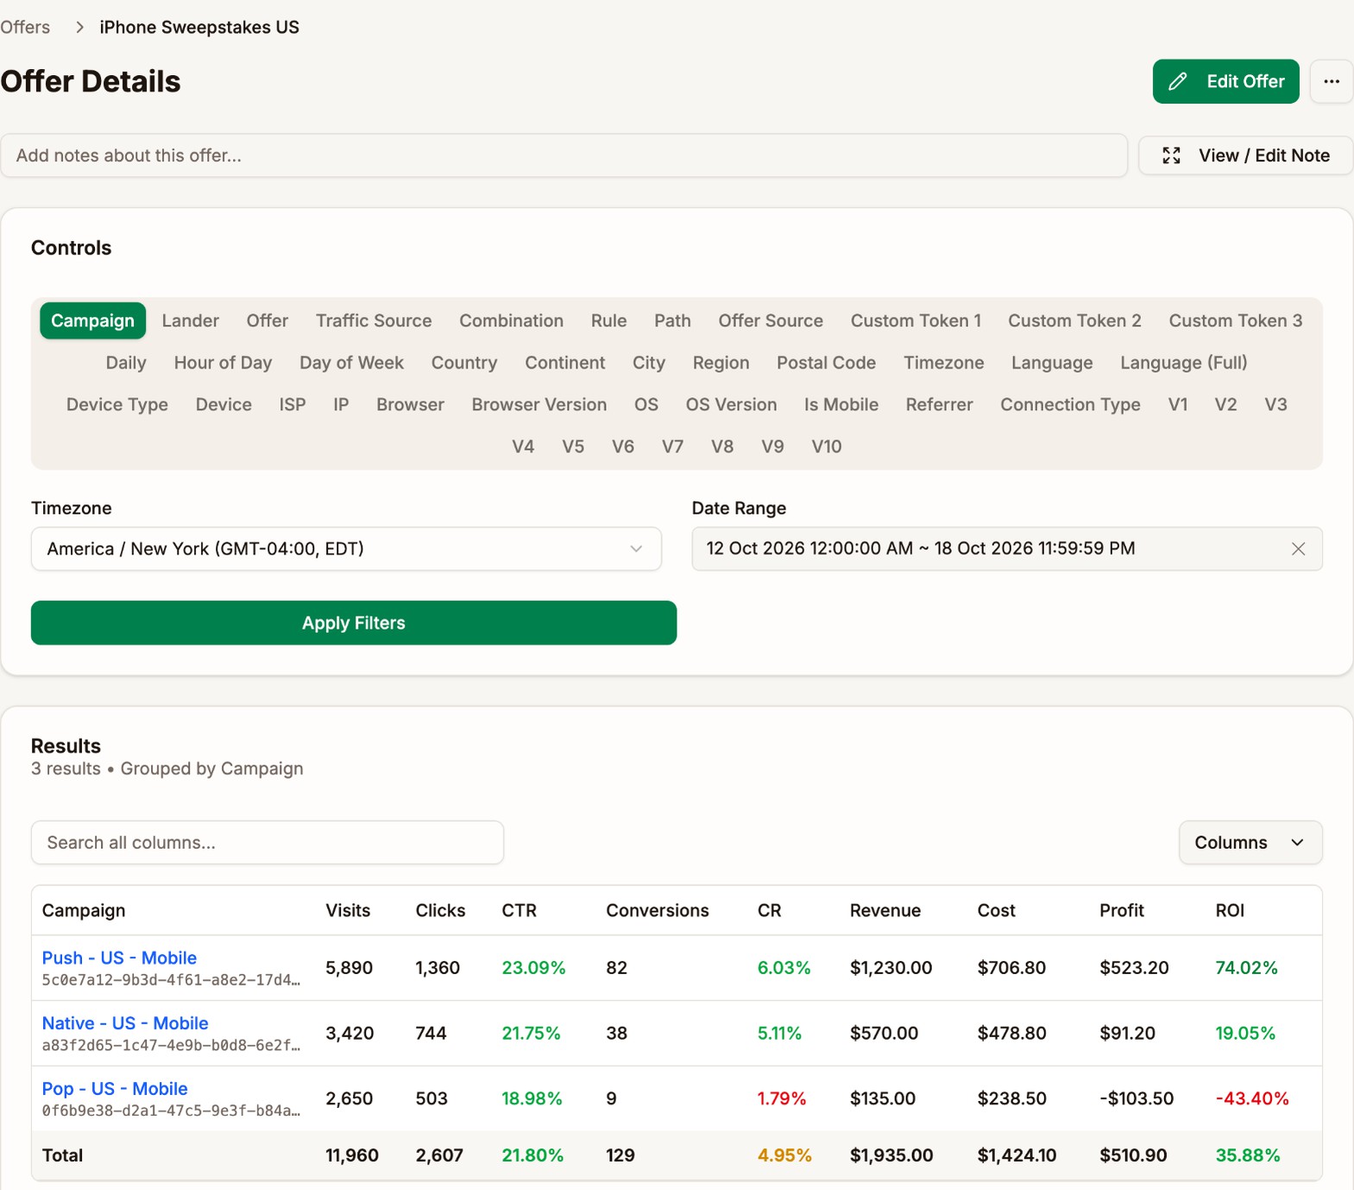Group results by Day of Week
This screenshot has height=1190, width=1354.
[351, 363]
